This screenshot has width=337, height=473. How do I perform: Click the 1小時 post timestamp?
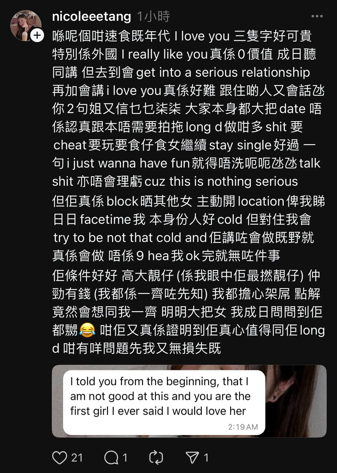tap(153, 16)
